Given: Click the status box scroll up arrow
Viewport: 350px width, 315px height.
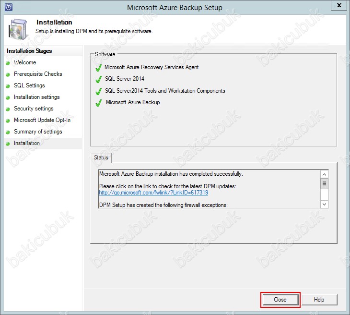Looking at the screenshot, I should pos(324,174).
